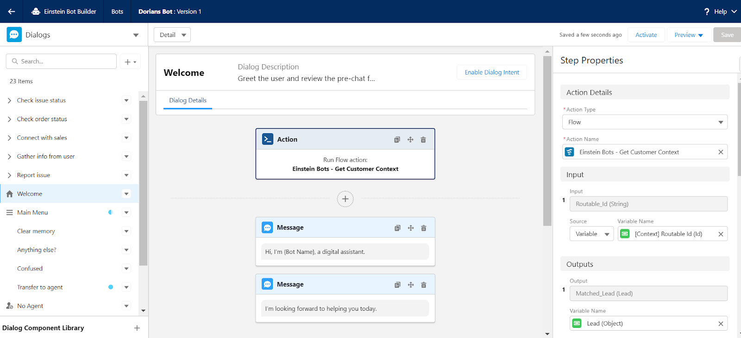
Task: Remove the Lead (Object) variable
Action: coord(721,324)
